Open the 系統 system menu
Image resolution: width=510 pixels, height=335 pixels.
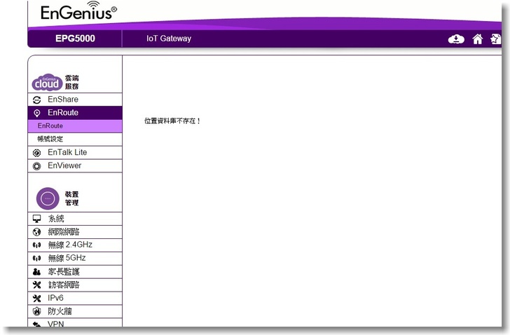(75, 219)
